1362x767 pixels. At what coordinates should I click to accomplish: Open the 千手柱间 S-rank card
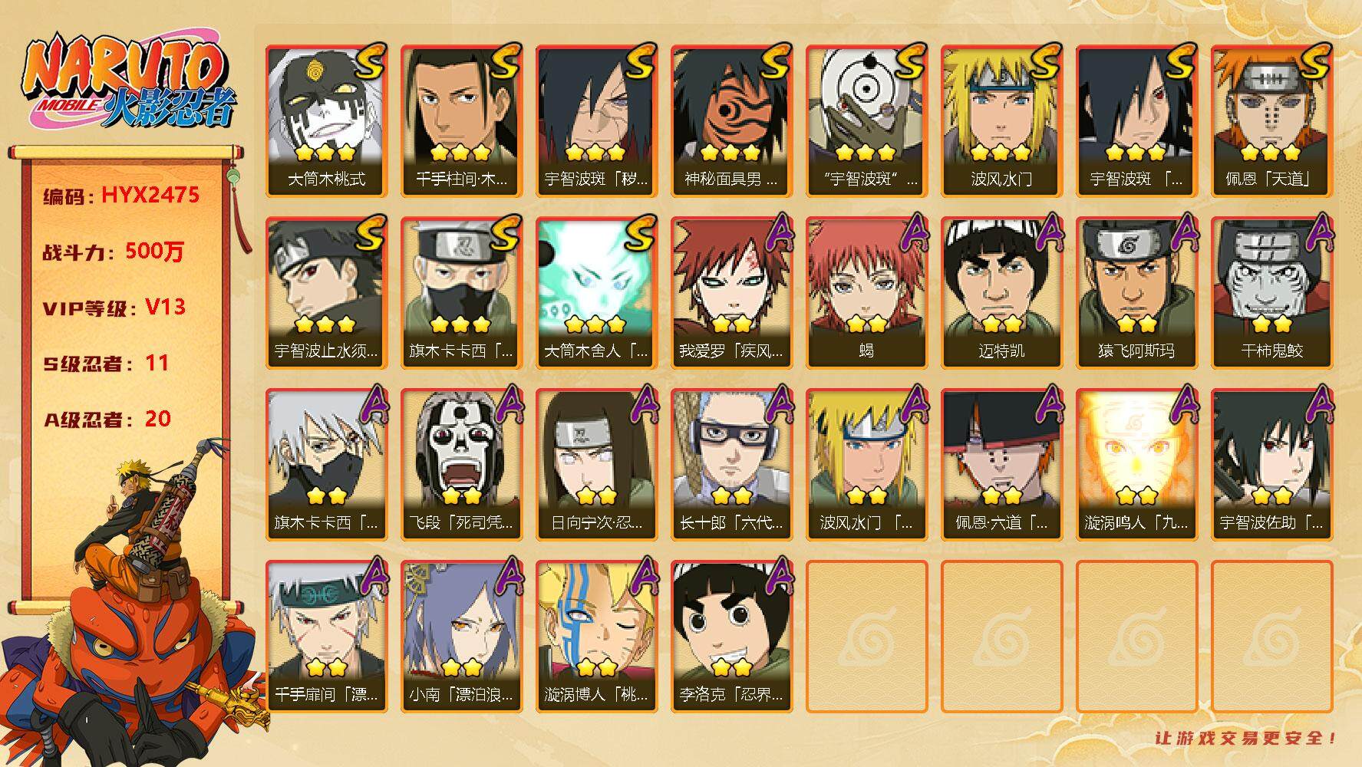461,121
